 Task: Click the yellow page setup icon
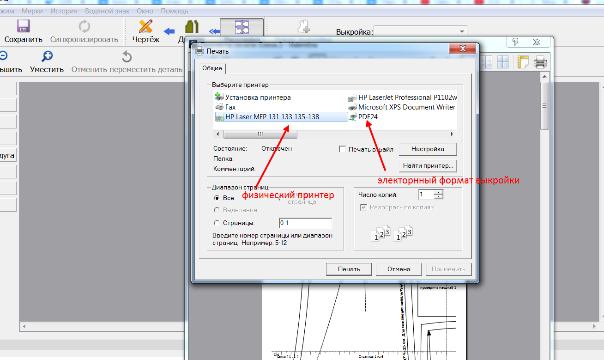[x=523, y=62]
